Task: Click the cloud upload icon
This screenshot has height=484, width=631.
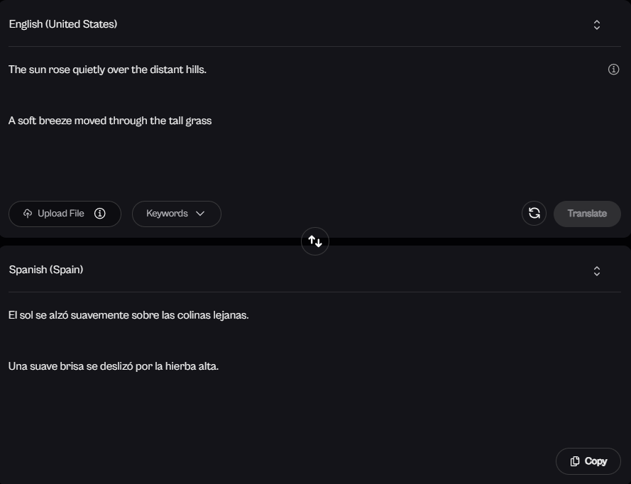Action: pyautogui.click(x=28, y=214)
